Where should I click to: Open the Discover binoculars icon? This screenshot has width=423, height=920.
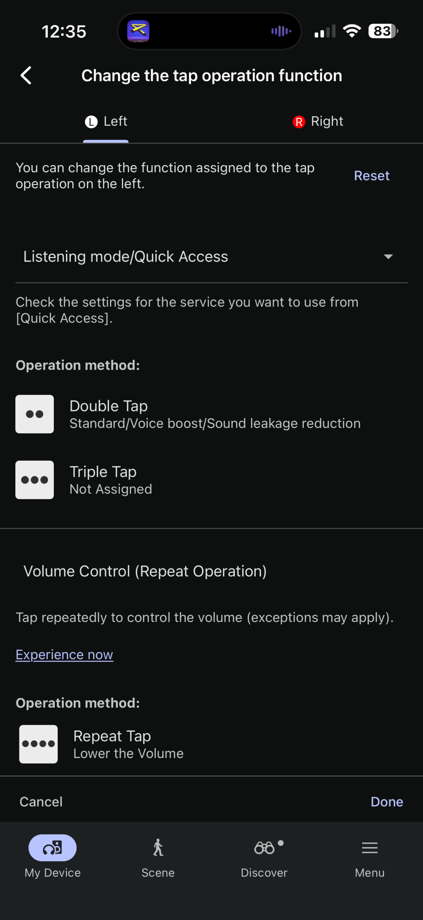pos(264,847)
